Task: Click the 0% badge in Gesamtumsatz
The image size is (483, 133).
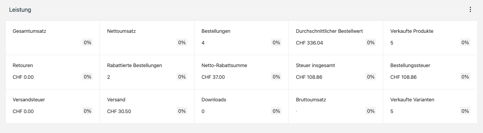Action: tap(87, 42)
